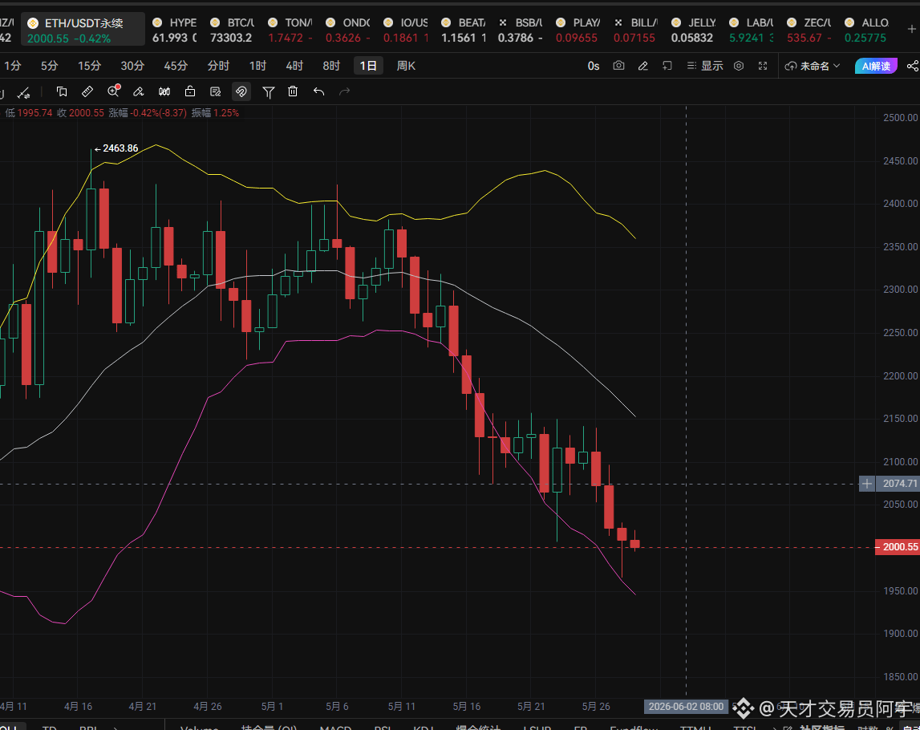Click the filter funnel icon
Viewport: 920px width, 730px height.
click(x=268, y=92)
